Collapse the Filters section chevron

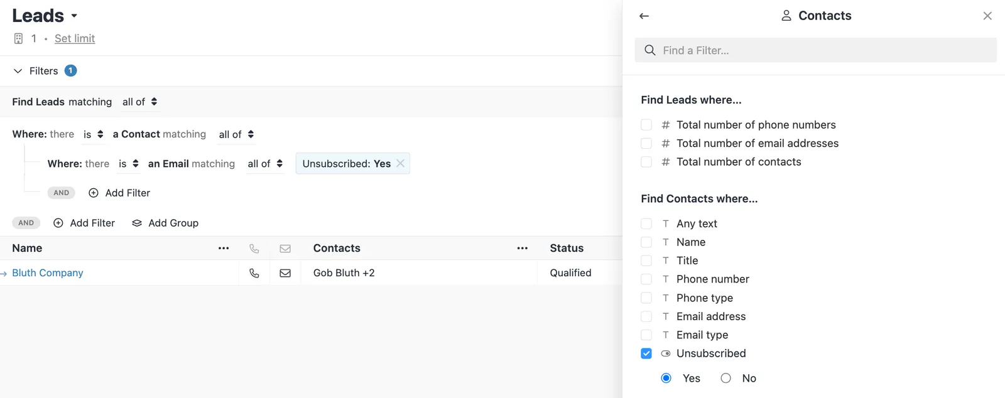pyautogui.click(x=18, y=71)
